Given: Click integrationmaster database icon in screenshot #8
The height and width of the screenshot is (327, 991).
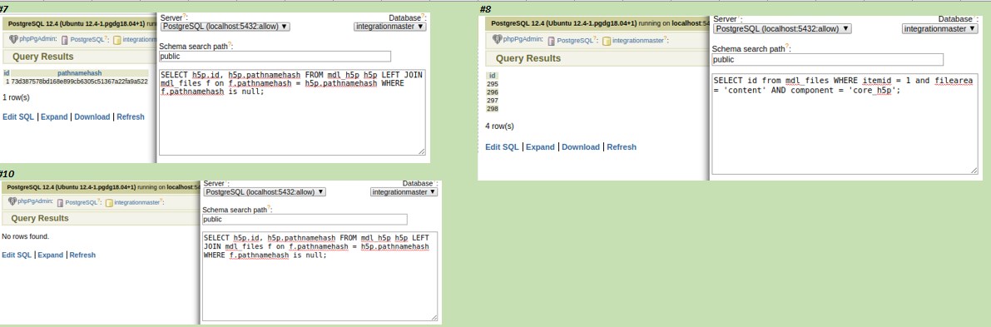Looking at the screenshot, I should 607,41.
